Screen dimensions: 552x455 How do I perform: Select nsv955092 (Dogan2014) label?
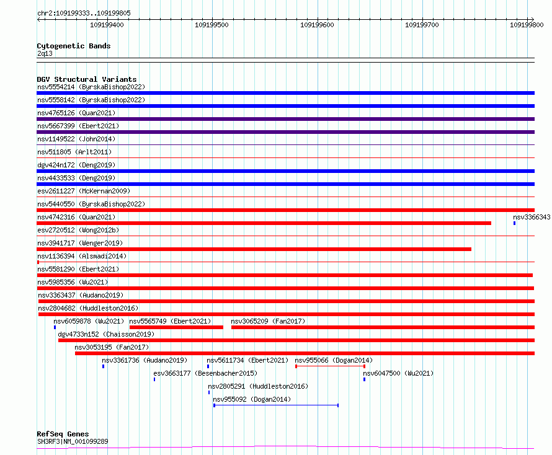(x=252, y=399)
